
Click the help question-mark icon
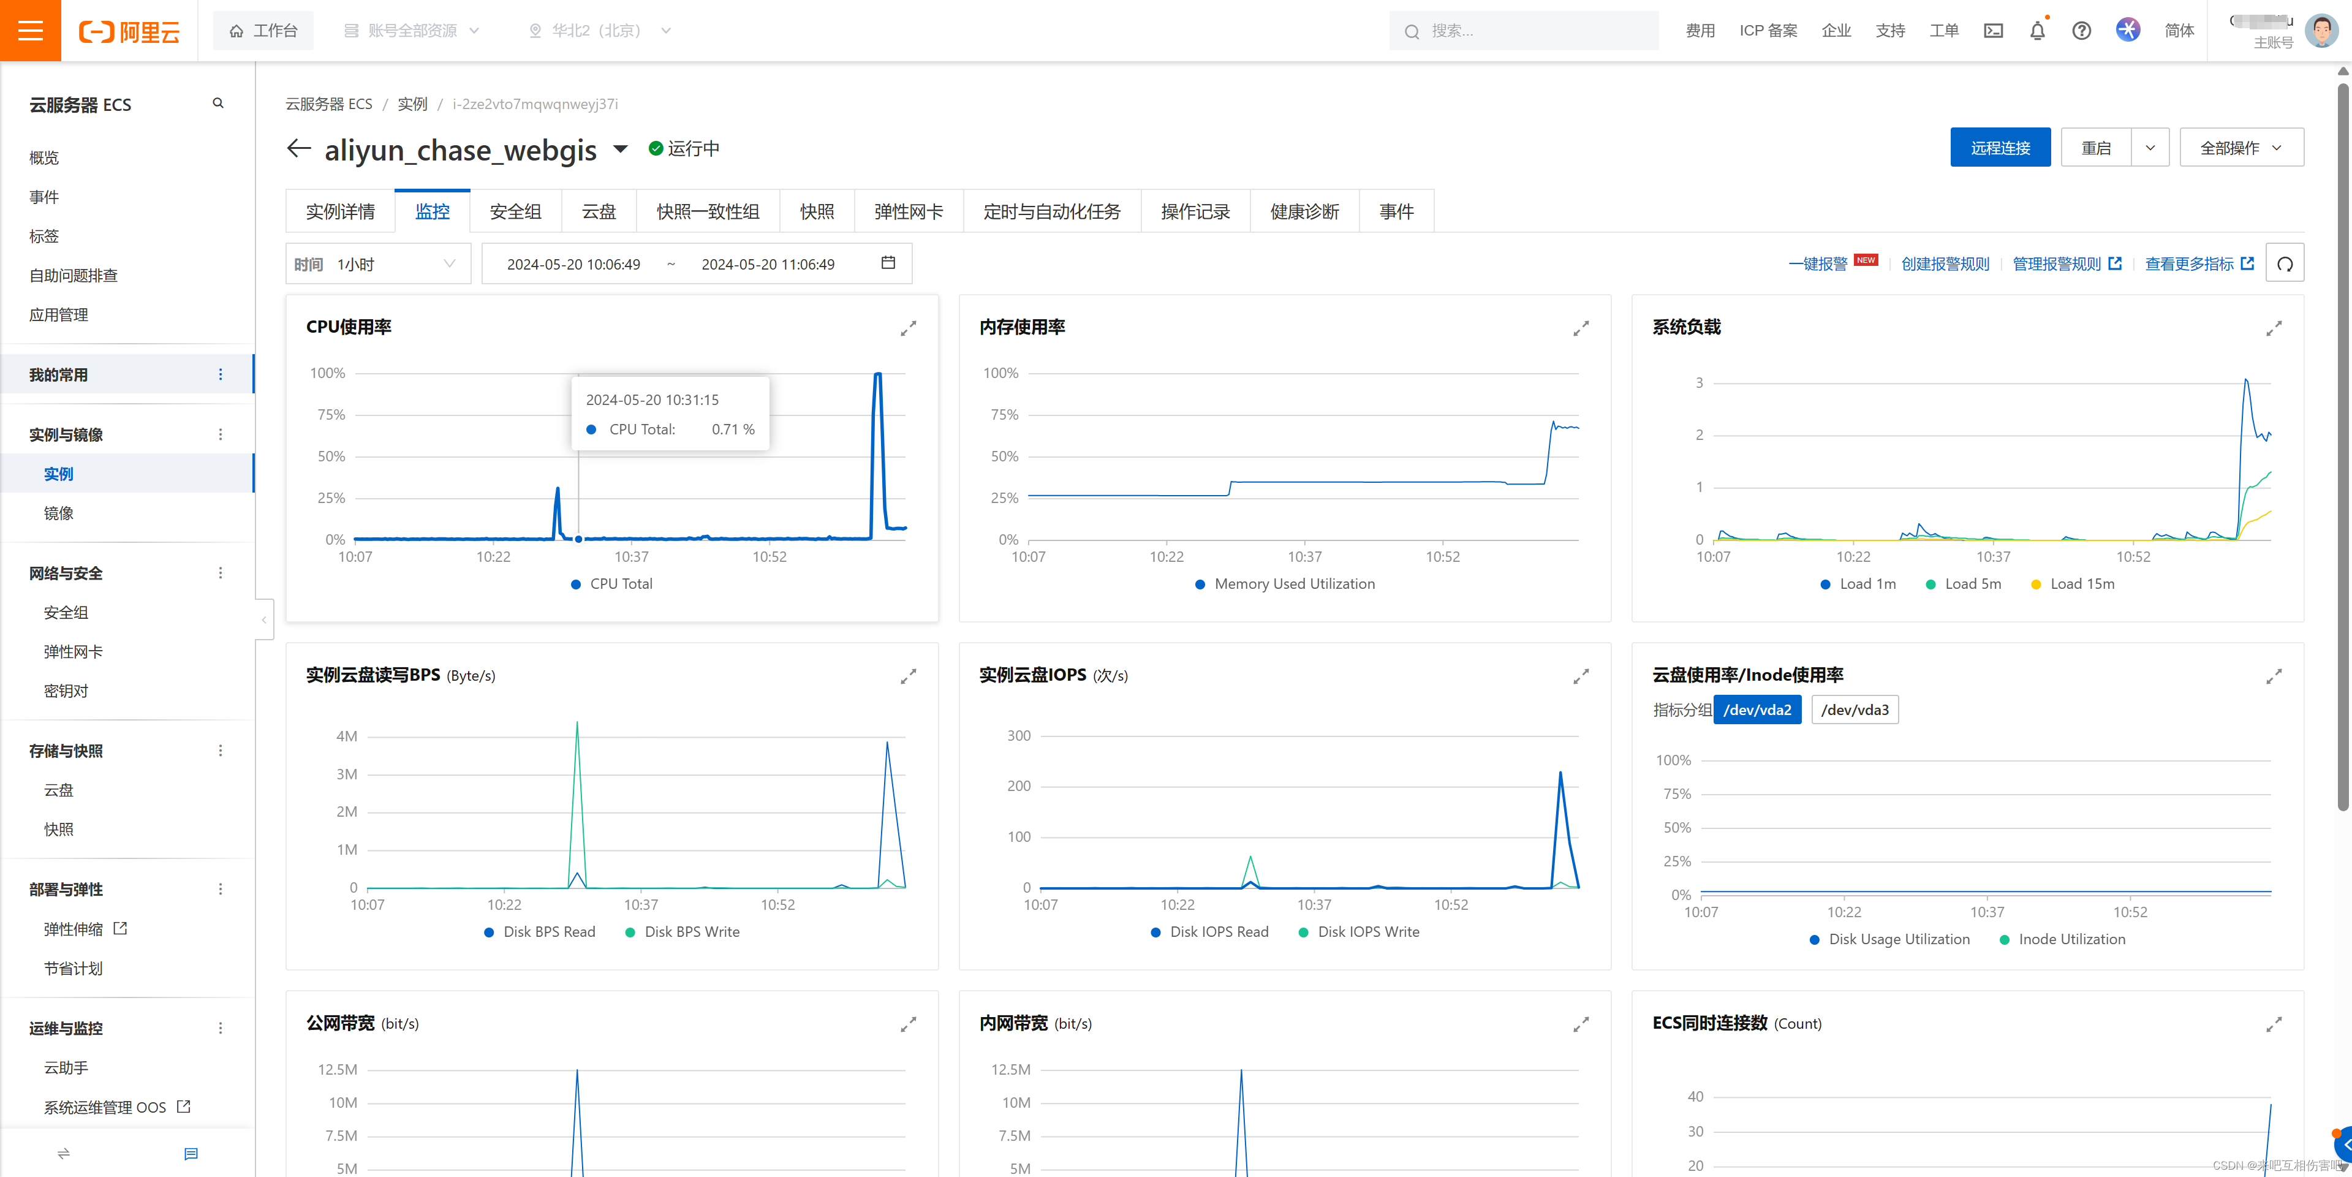click(2081, 30)
